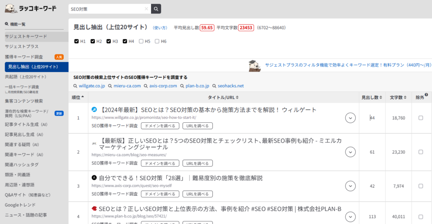The image size is (432, 224).
Task: Uncheck the H4 checkbox
Action: coord(125,41)
